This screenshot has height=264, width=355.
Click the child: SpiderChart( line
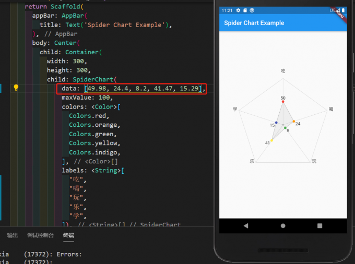[x=82, y=79]
